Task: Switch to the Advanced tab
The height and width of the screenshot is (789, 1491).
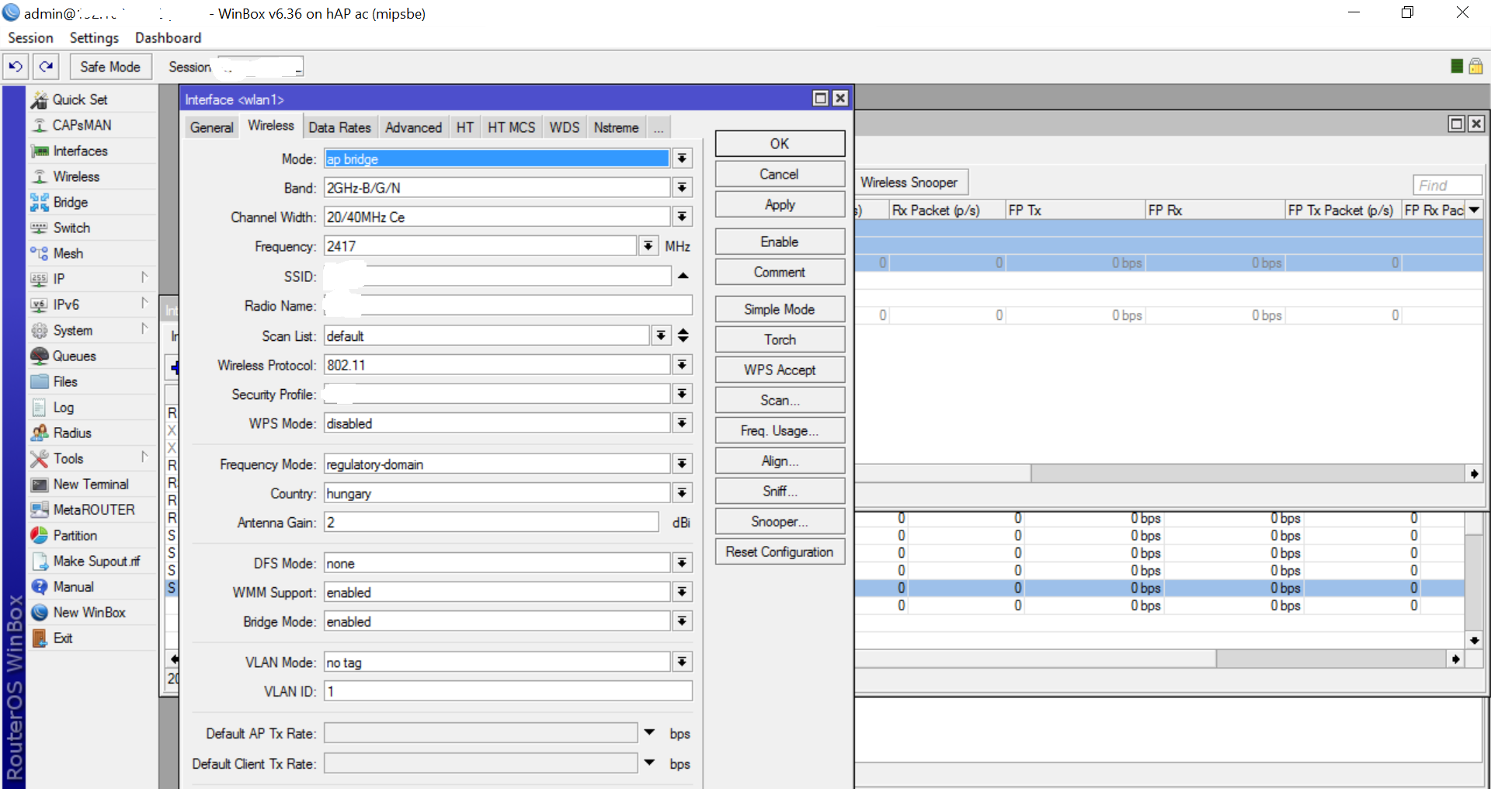Action: click(413, 127)
